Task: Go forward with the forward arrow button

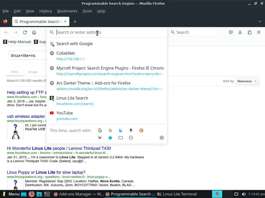Action: (x=16, y=32)
